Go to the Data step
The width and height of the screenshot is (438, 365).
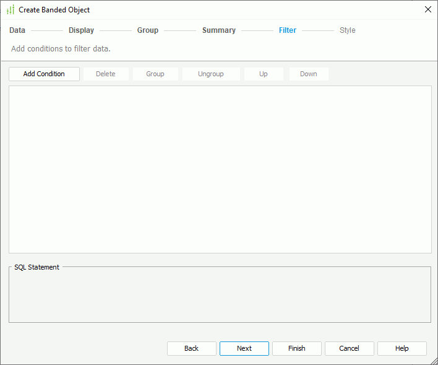pyautogui.click(x=17, y=30)
